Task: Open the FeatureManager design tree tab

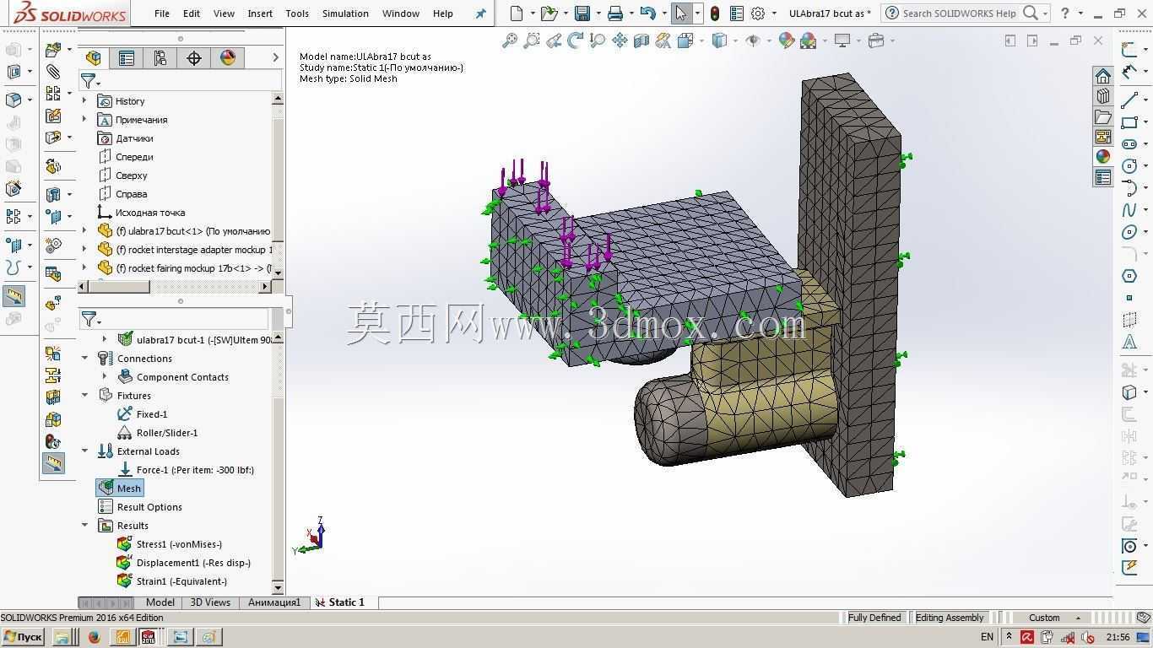Action: (94, 57)
